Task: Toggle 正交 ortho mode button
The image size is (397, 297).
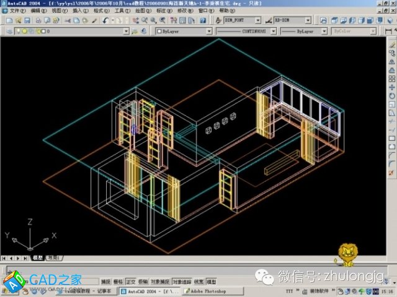Action: [x=131, y=281]
